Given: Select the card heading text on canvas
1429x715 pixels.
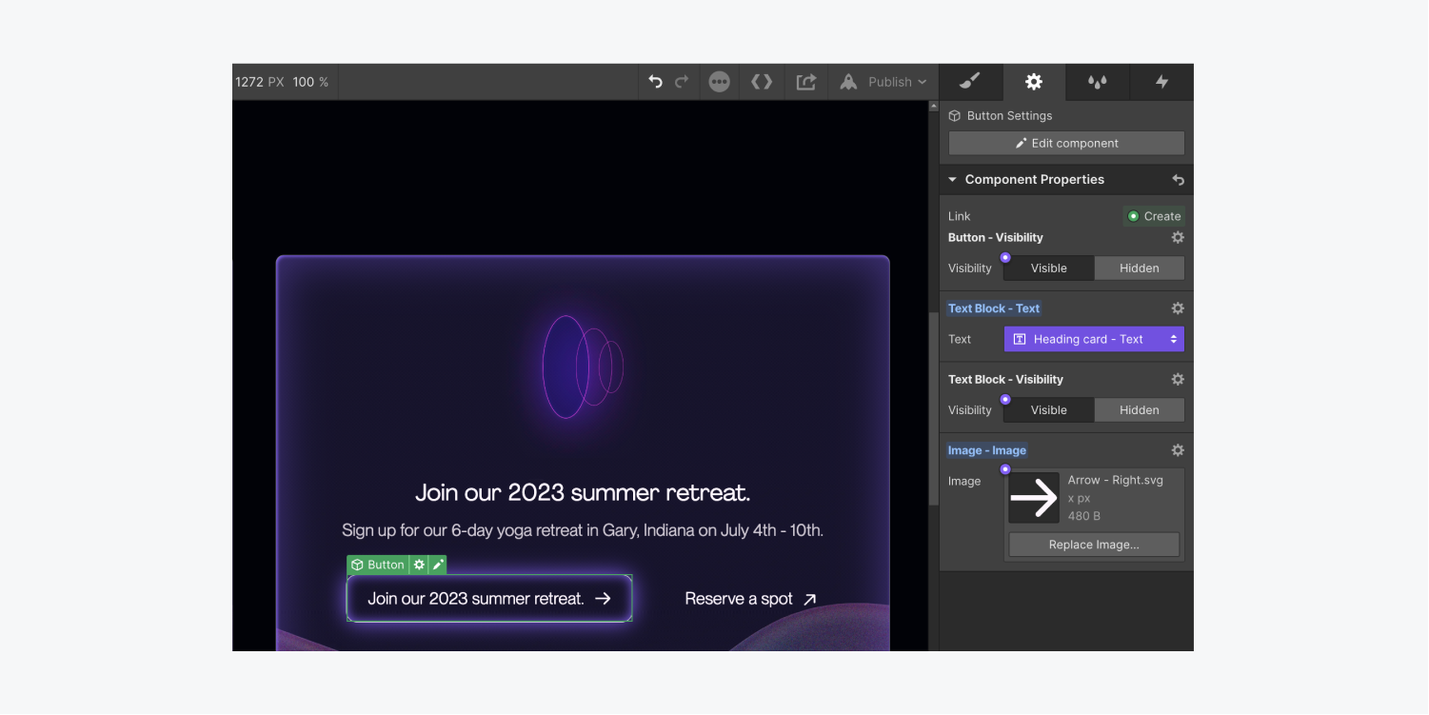Looking at the screenshot, I should coord(583,492).
